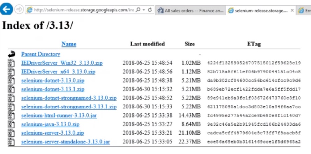Open selenium-dotnet-strongnamed-3.13.0.zip link
The width and height of the screenshot is (311, 154).
69,98
